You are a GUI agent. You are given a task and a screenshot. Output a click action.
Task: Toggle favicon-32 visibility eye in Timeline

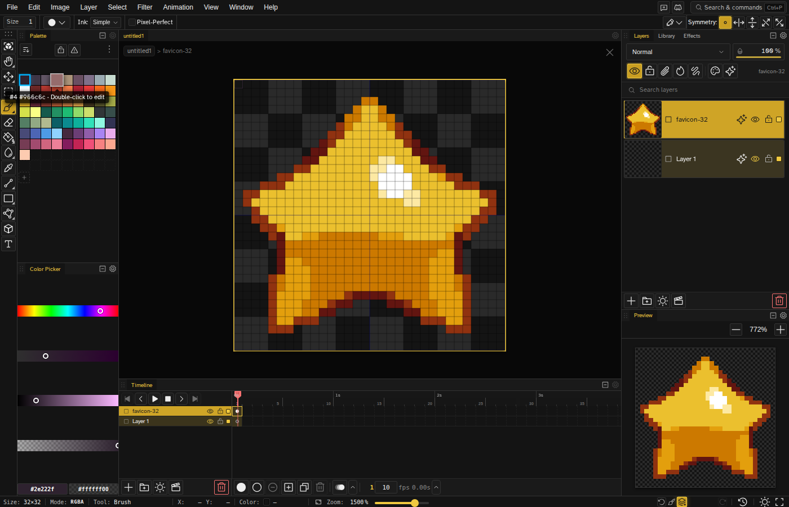pyautogui.click(x=210, y=411)
